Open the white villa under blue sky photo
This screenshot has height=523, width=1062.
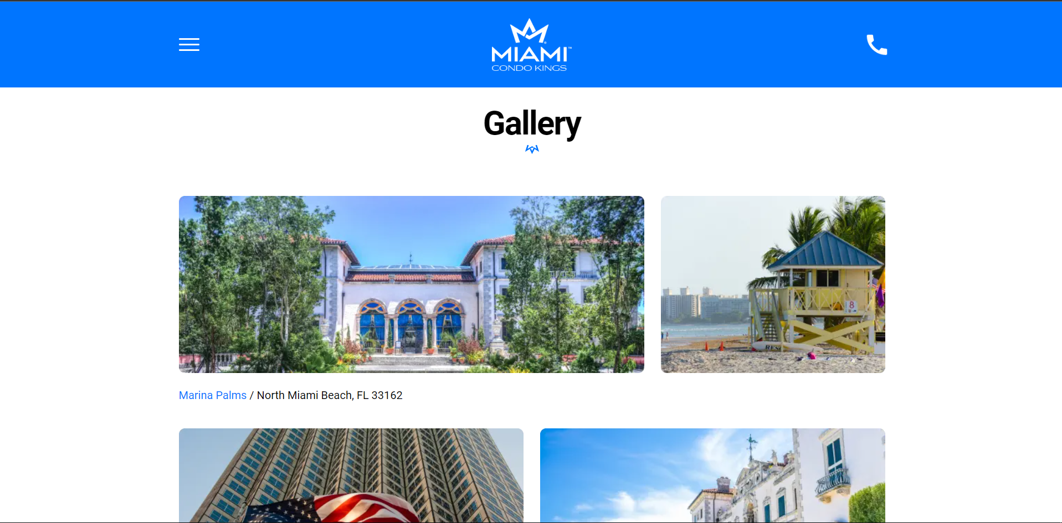tap(712, 475)
